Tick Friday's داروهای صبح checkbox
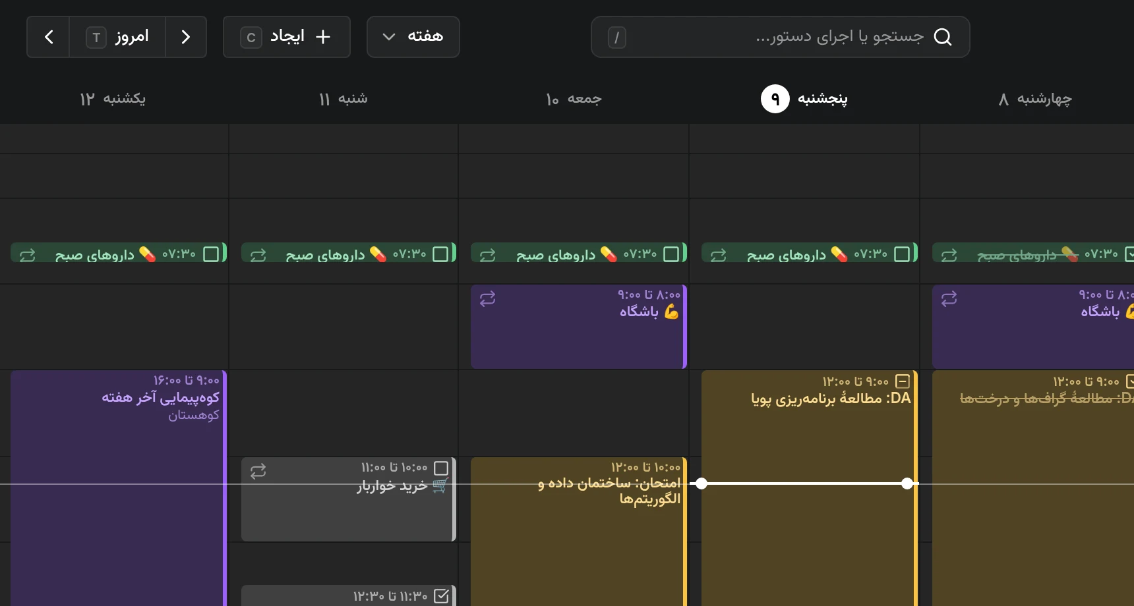This screenshot has height=606, width=1134. (671, 254)
